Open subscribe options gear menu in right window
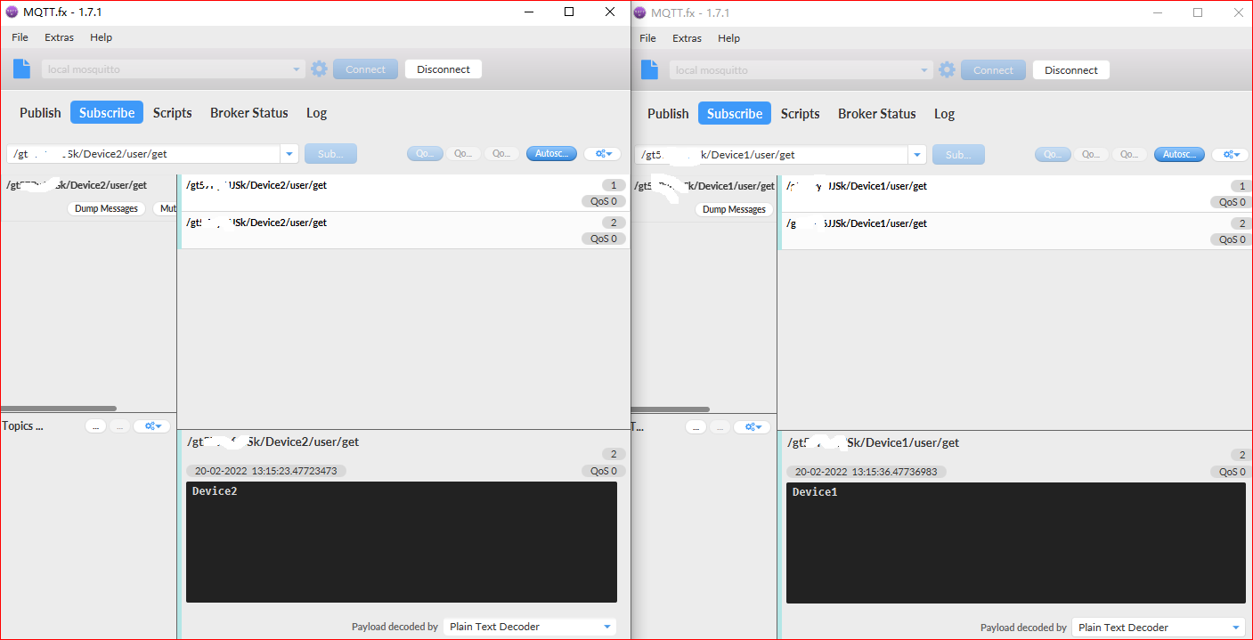 (1231, 155)
